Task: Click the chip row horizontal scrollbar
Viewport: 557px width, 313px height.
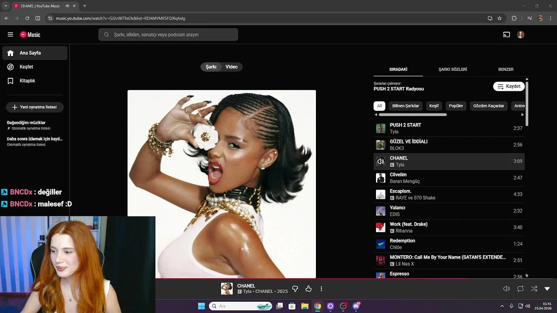Action: (413, 115)
